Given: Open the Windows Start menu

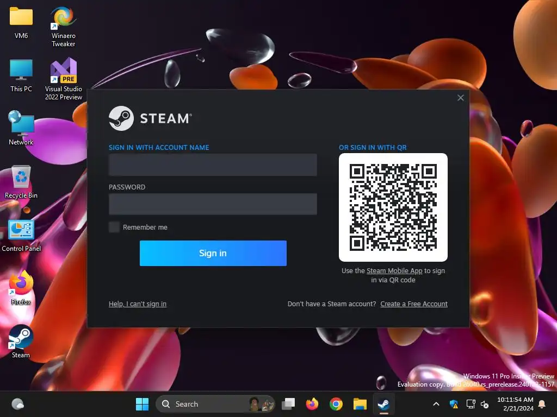Looking at the screenshot, I should pyautogui.click(x=142, y=404).
